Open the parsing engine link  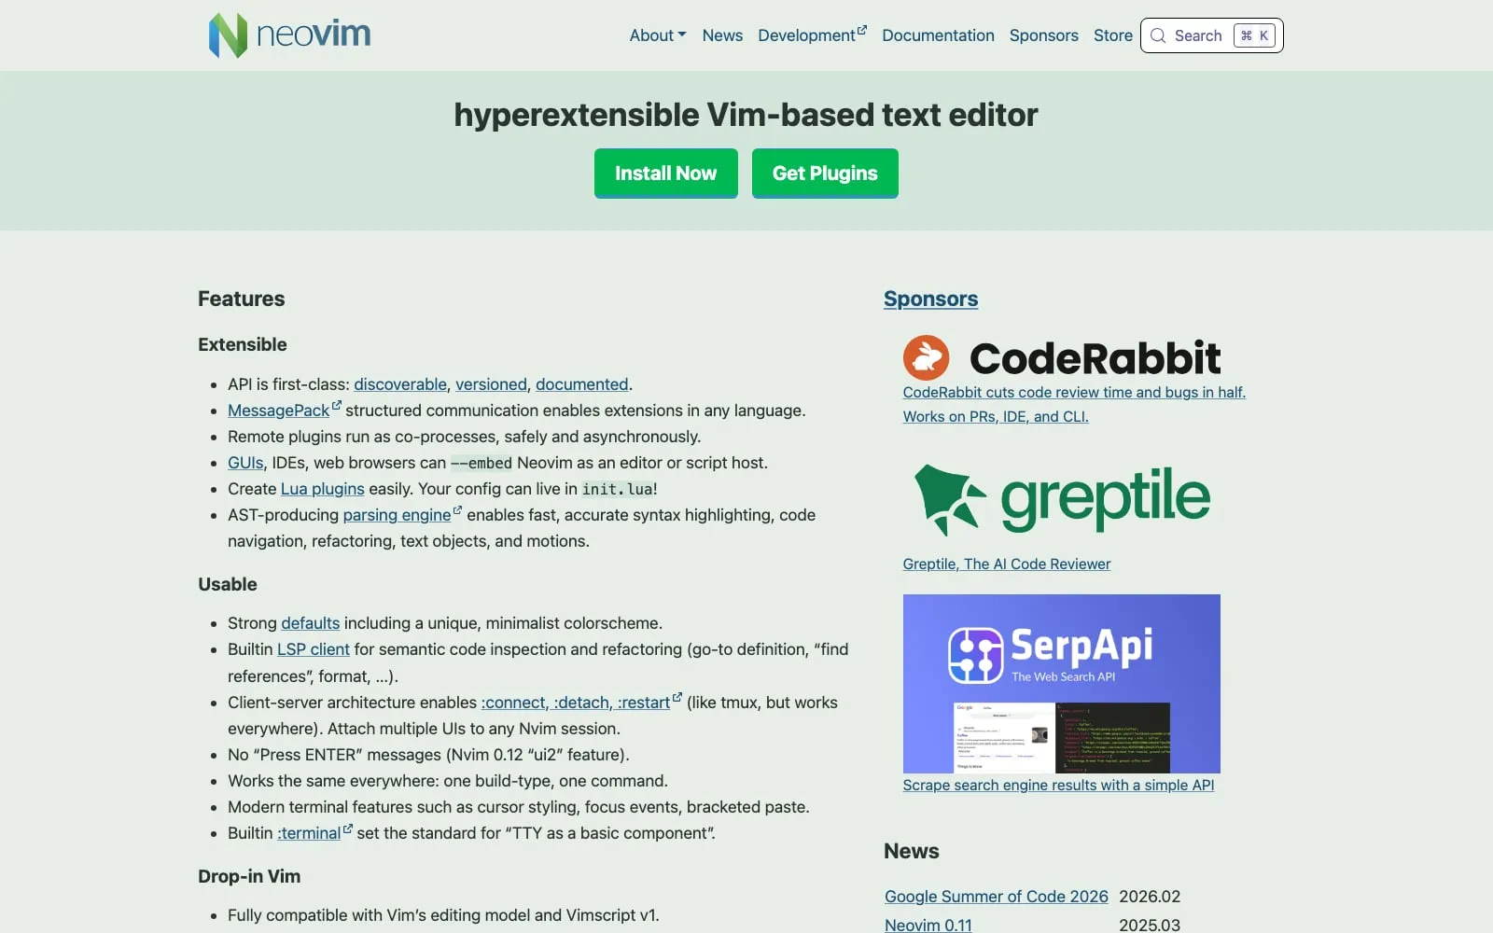point(397,515)
